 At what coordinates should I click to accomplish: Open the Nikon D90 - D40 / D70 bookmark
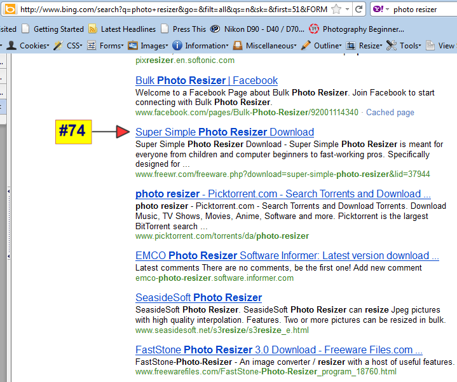point(264,29)
